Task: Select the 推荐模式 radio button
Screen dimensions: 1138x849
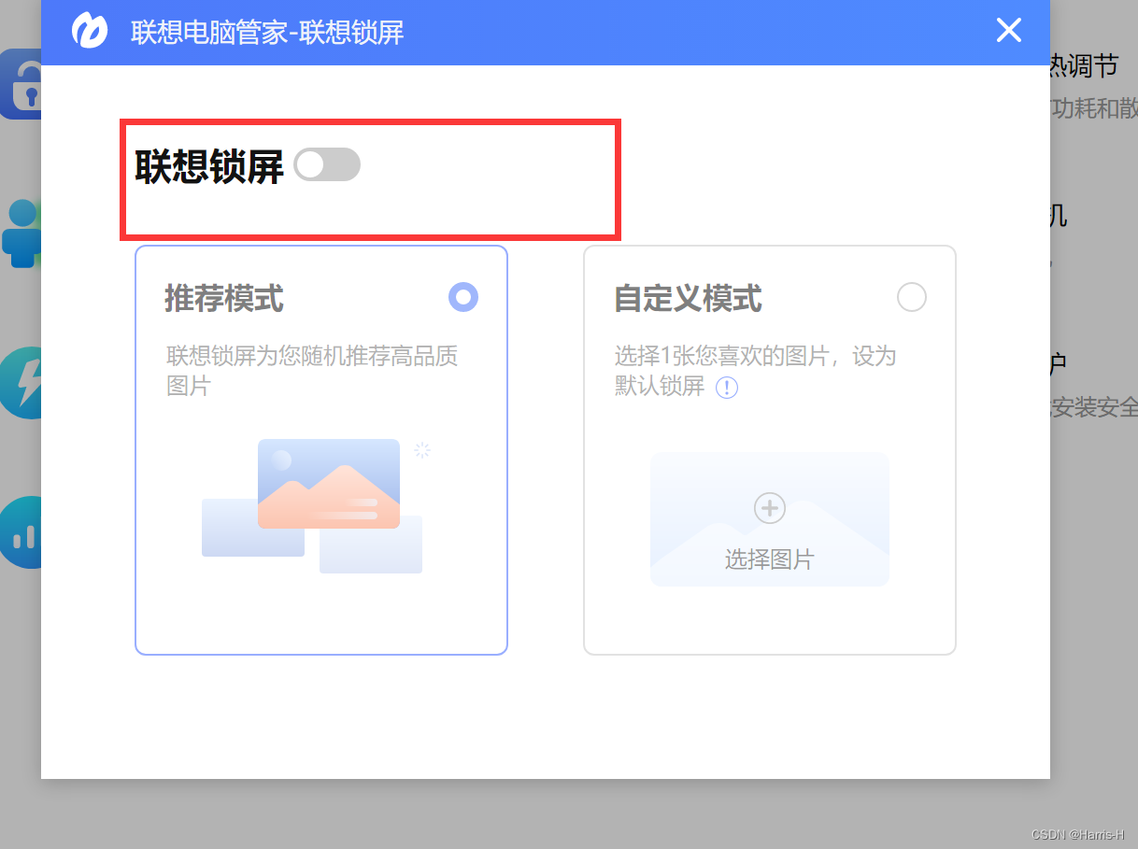Action: point(463,297)
